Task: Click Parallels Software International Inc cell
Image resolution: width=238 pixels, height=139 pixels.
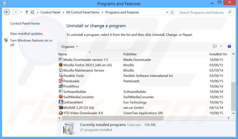Action: point(148,76)
